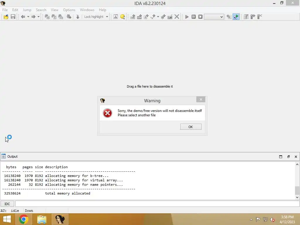Screen dimensions: 300x225
Task: Click the add CODE toolbar icon
Action: [133, 17]
